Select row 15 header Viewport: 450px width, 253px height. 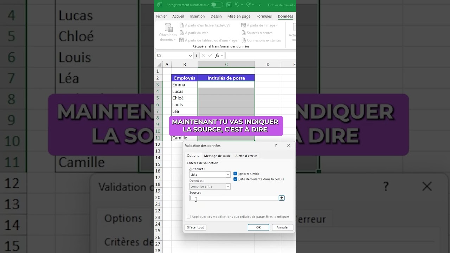[x=158, y=164]
